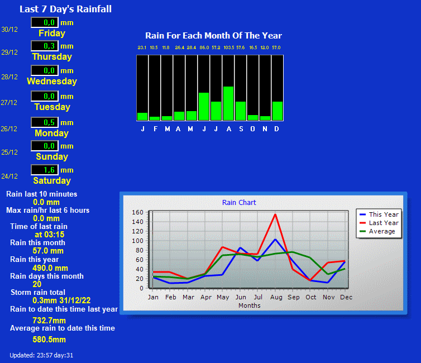The height and width of the screenshot is (363, 421).
Task: Select Friday's 0,0 rainfall value box
Action: (x=45, y=22)
